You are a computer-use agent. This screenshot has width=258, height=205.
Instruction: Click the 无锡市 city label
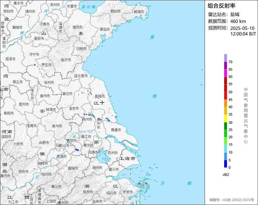[93, 152]
